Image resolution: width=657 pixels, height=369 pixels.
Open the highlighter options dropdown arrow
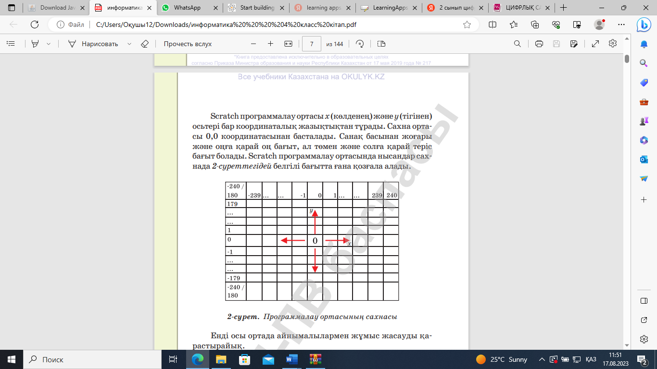point(49,44)
